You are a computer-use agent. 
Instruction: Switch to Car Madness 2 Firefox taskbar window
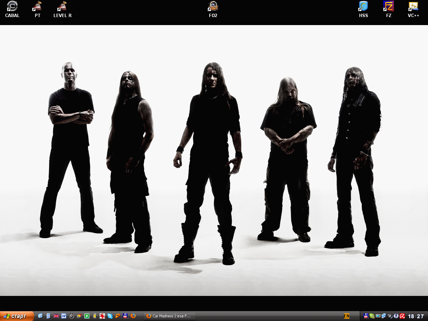pos(170,316)
